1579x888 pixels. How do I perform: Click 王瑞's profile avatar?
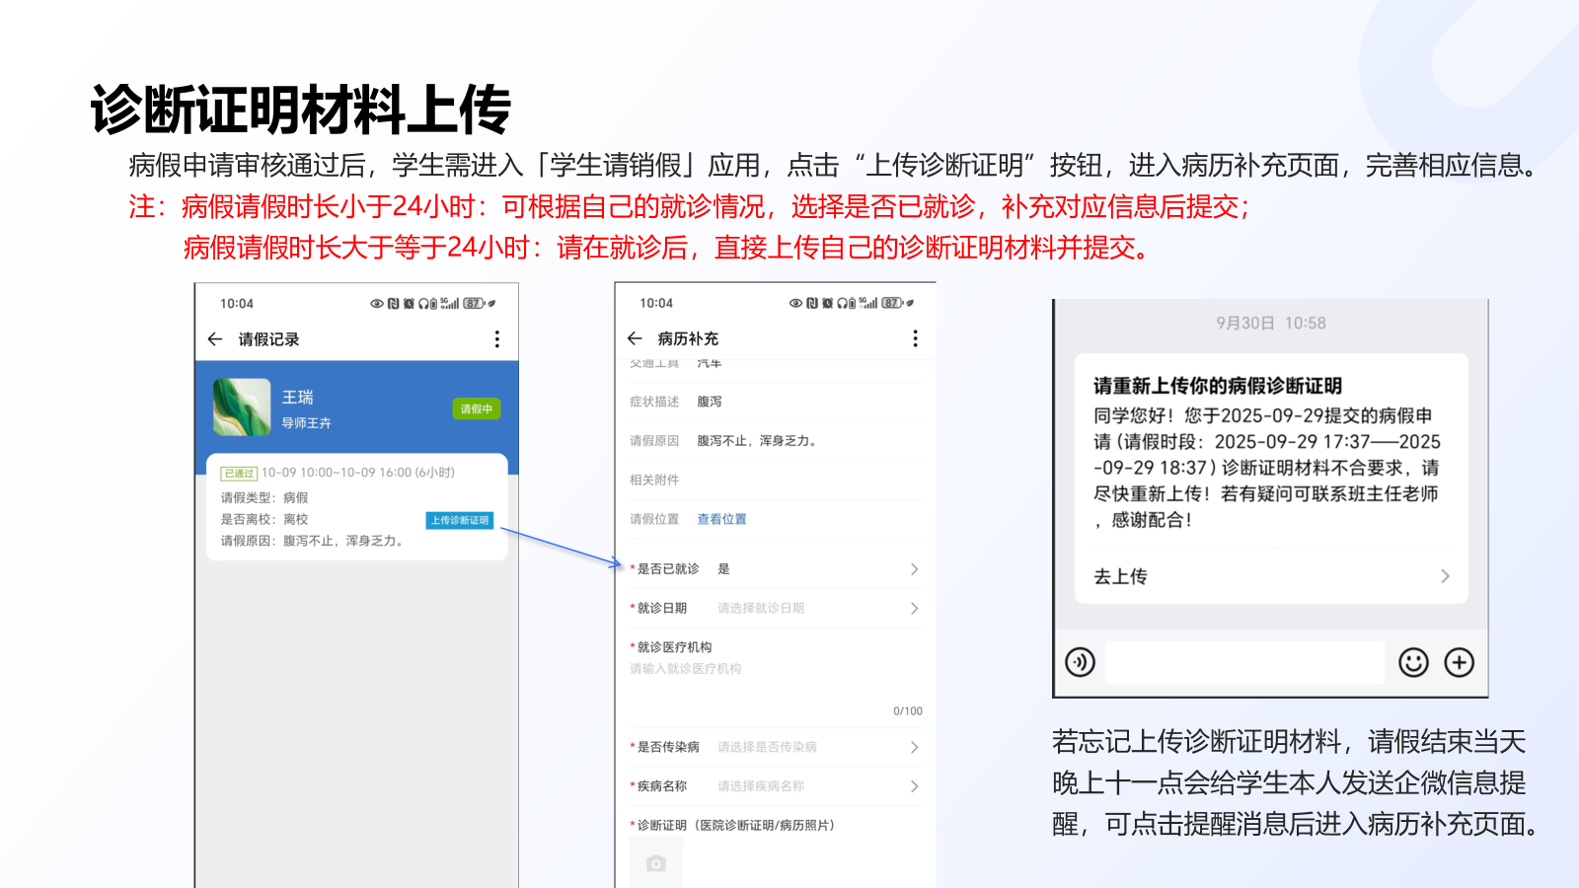(x=242, y=407)
